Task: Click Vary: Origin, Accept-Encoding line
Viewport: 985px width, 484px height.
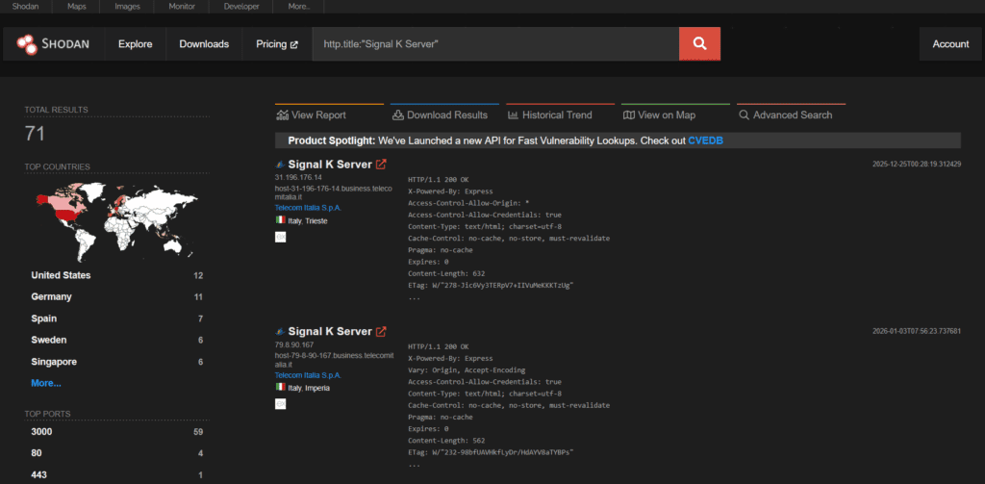Action: (x=467, y=370)
